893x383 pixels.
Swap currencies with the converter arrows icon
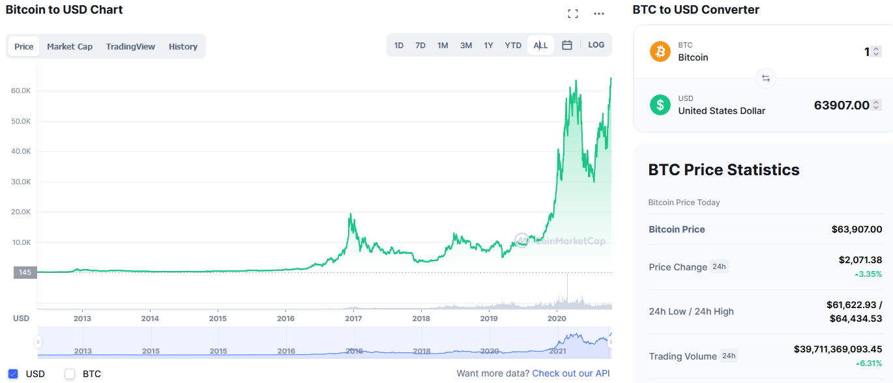pos(766,78)
